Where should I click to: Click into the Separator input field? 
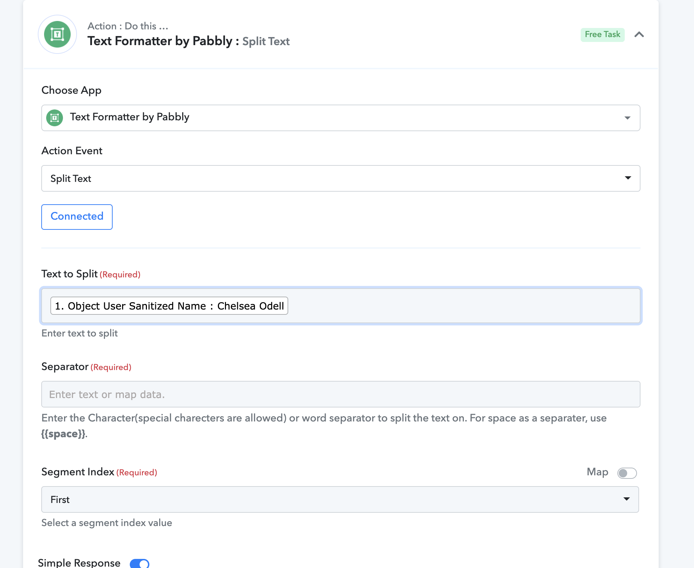[x=341, y=394]
